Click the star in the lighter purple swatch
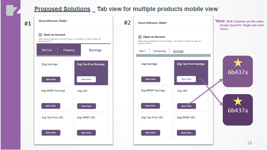The width and height of the screenshot is (267, 150). click(238, 63)
